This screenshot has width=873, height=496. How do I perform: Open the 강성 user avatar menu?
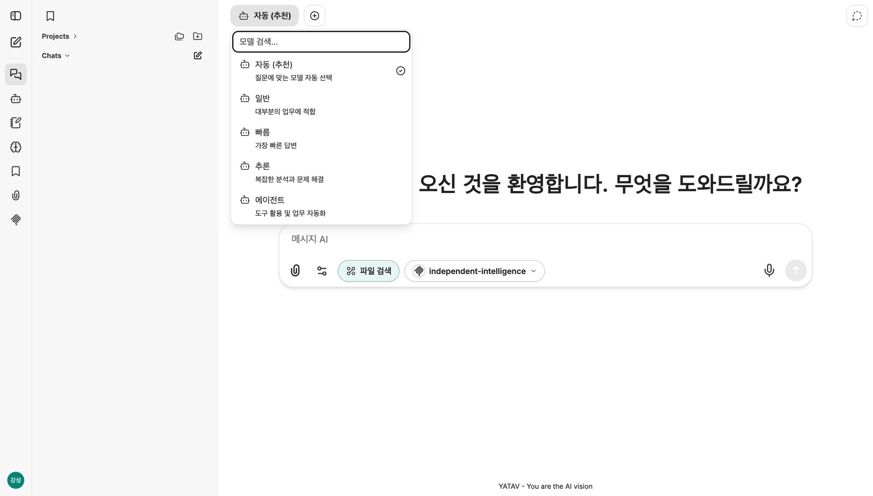coord(16,480)
